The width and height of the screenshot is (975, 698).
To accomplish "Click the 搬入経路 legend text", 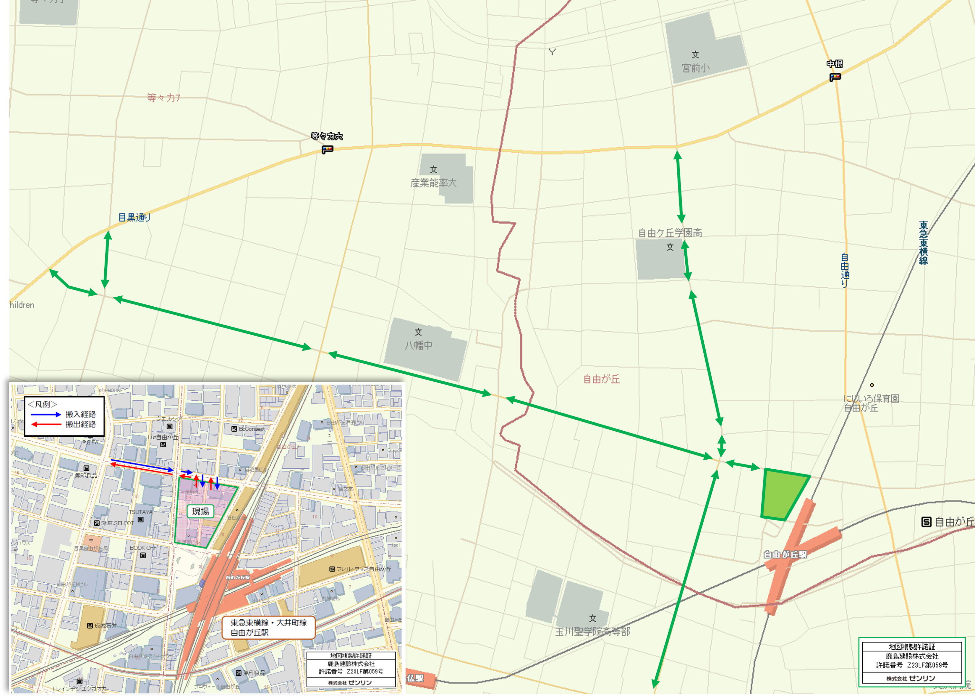I will pos(81,414).
